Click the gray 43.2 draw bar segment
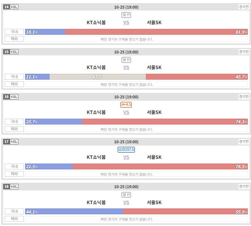 coord(98,77)
